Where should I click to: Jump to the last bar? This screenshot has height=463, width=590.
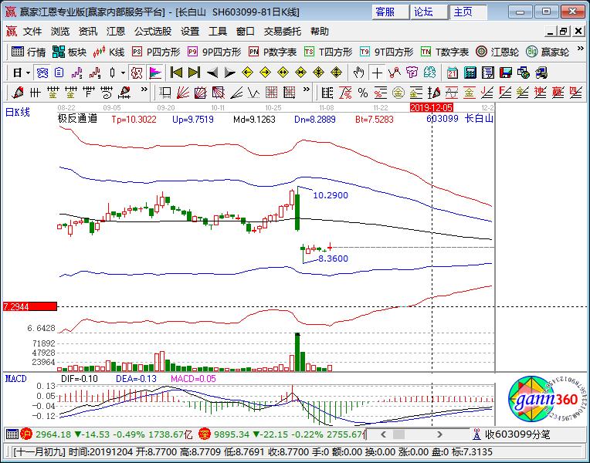point(194,73)
